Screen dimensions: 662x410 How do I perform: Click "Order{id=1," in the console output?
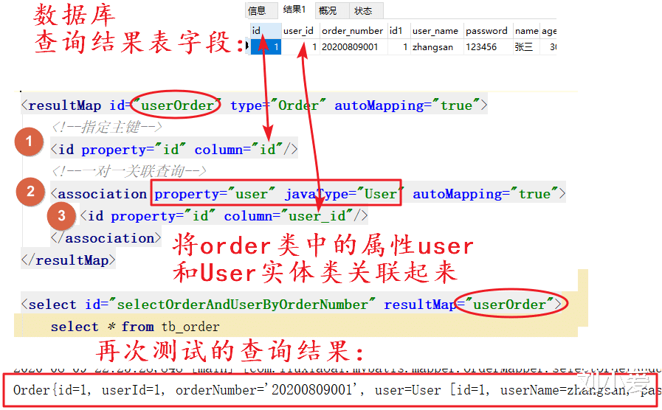(52, 390)
